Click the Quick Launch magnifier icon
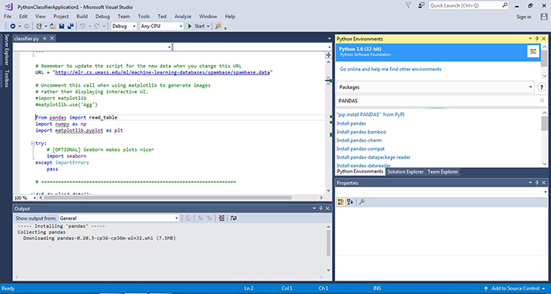Image resolution: width=551 pixels, height=294 pixels. 505,5
